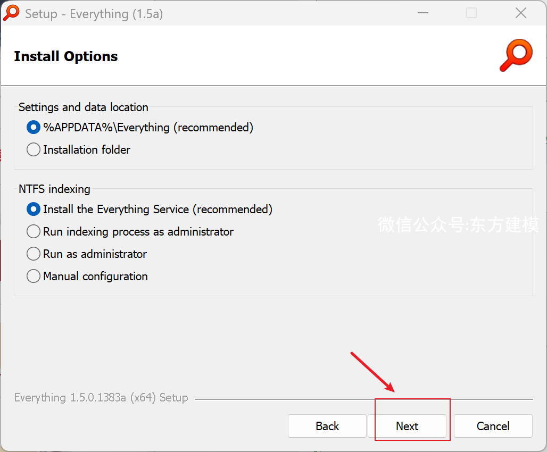Click the Setup - Everything (1.5a) title
547x452 pixels.
pos(94,14)
